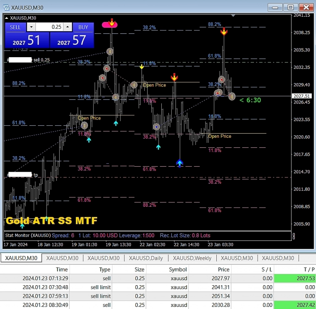Click the red down arrow right of Open Price

pyautogui.click(x=174, y=77)
